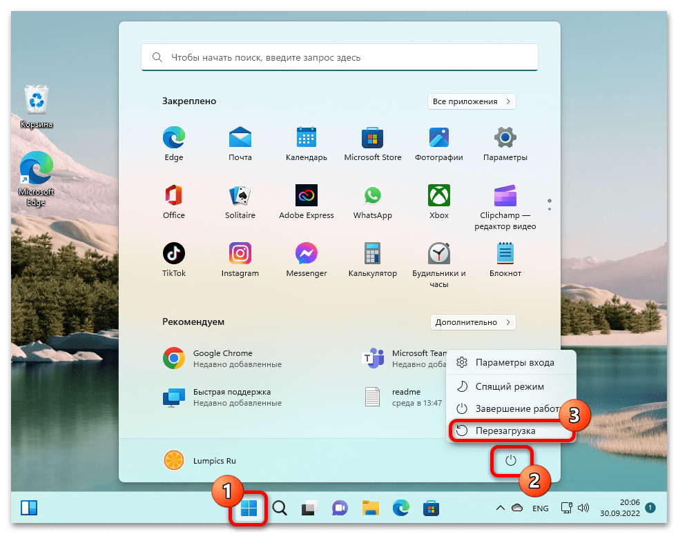Click Все приложения button

point(472,101)
